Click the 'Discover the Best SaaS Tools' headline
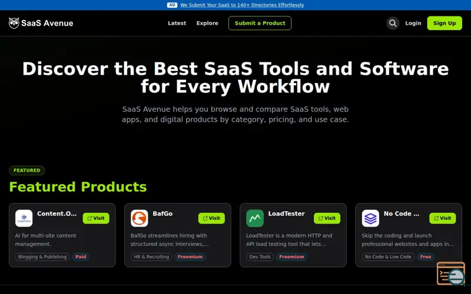 (x=235, y=78)
